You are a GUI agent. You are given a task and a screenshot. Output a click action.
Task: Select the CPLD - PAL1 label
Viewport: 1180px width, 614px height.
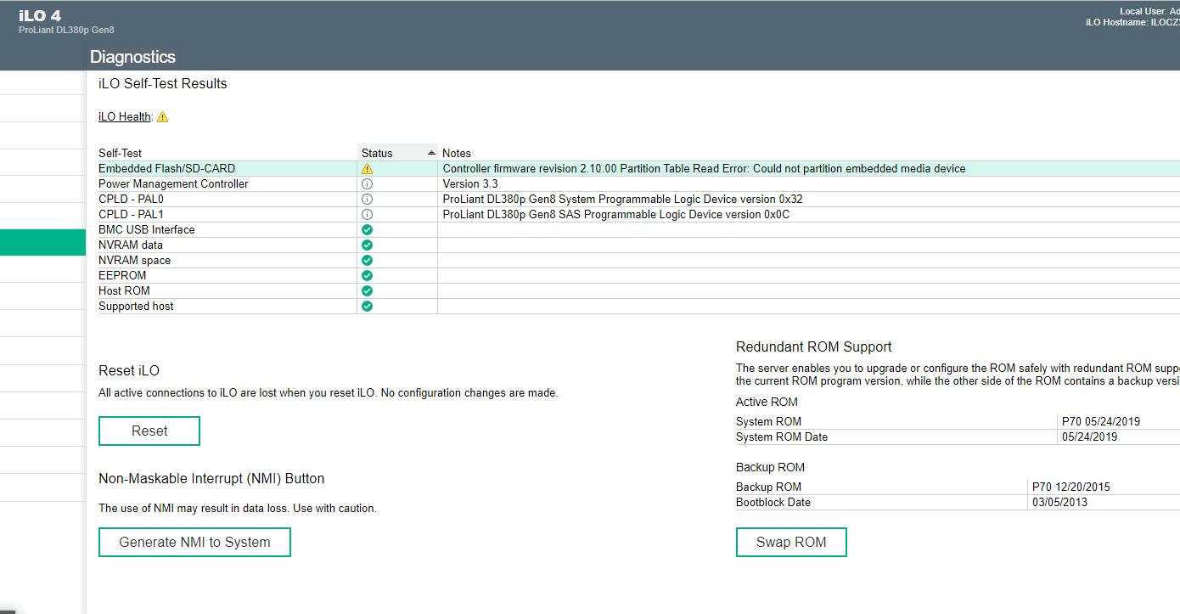pos(131,215)
